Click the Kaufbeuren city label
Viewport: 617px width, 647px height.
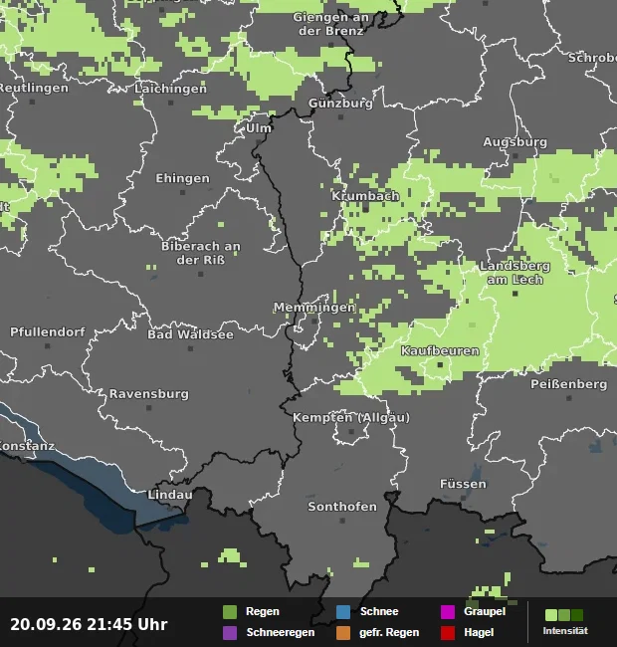(440, 350)
